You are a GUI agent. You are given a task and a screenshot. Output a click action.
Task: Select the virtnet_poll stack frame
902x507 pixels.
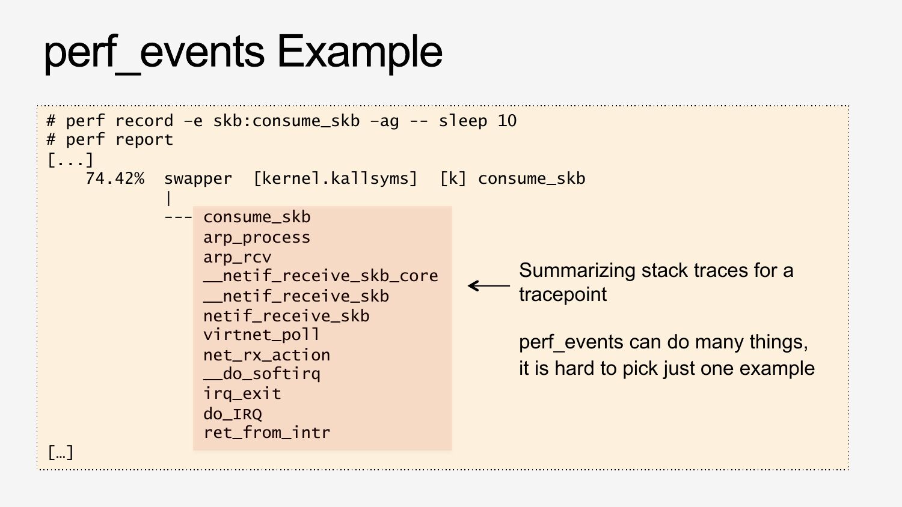click(x=261, y=335)
